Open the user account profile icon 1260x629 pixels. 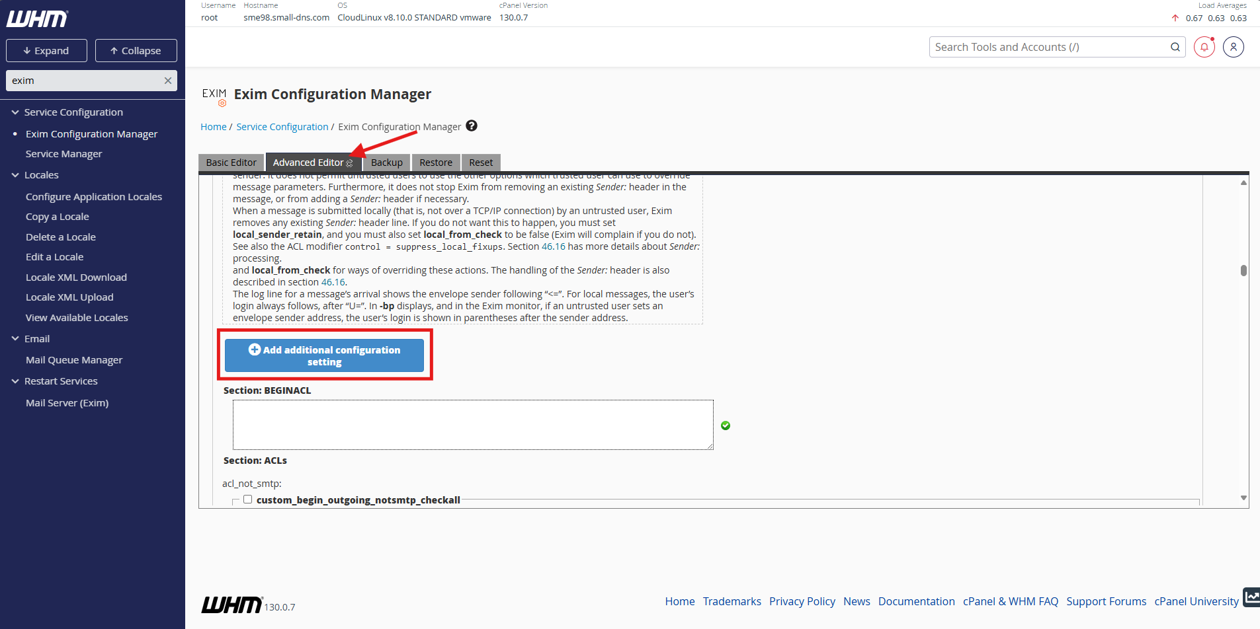click(x=1234, y=47)
